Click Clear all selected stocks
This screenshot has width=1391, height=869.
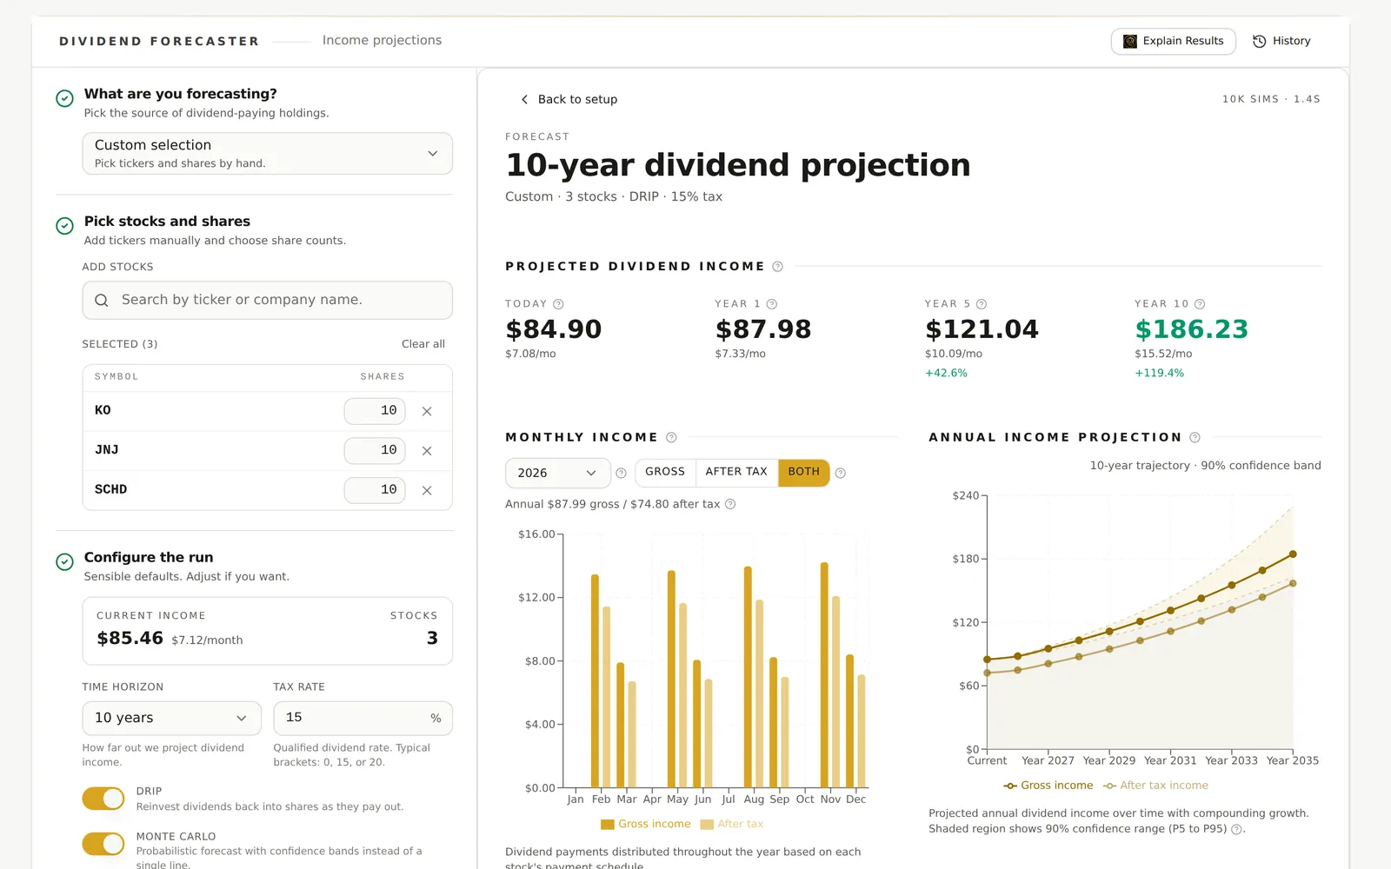point(423,344)
